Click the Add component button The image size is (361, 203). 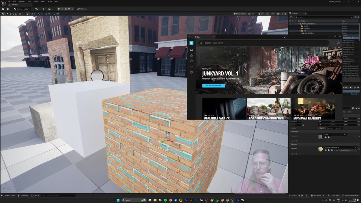tap(345, 87)
